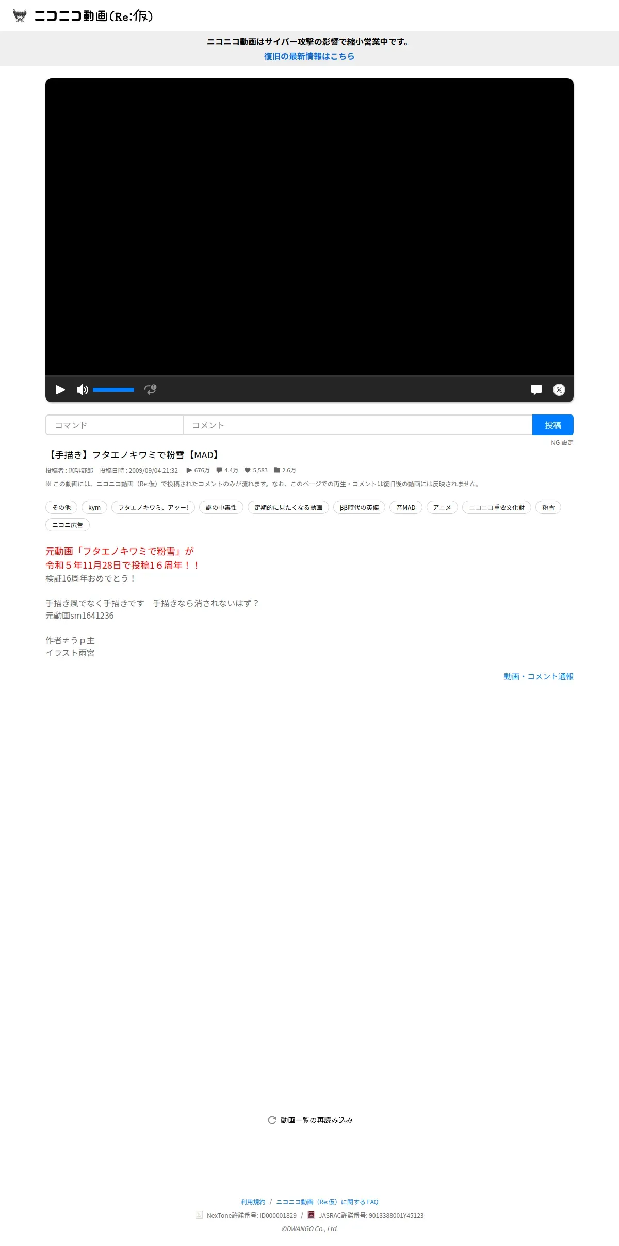Adjust the blue volume slider
Image resolution: width=619 pixels, height=1246 pixels.
(x=113, y=390)
